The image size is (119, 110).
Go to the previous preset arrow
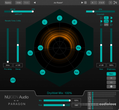click(35, 3)
